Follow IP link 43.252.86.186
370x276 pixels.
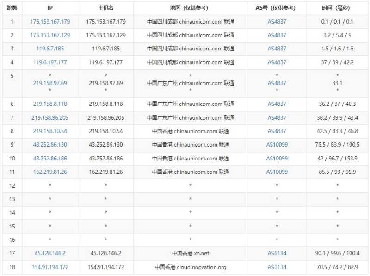[x=50, y=159]
